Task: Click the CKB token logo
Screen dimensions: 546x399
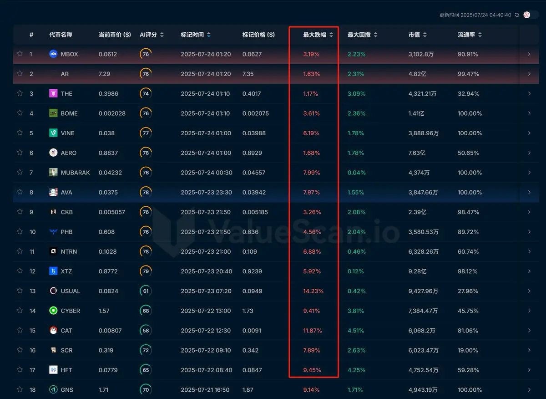Action: (53, 212)
